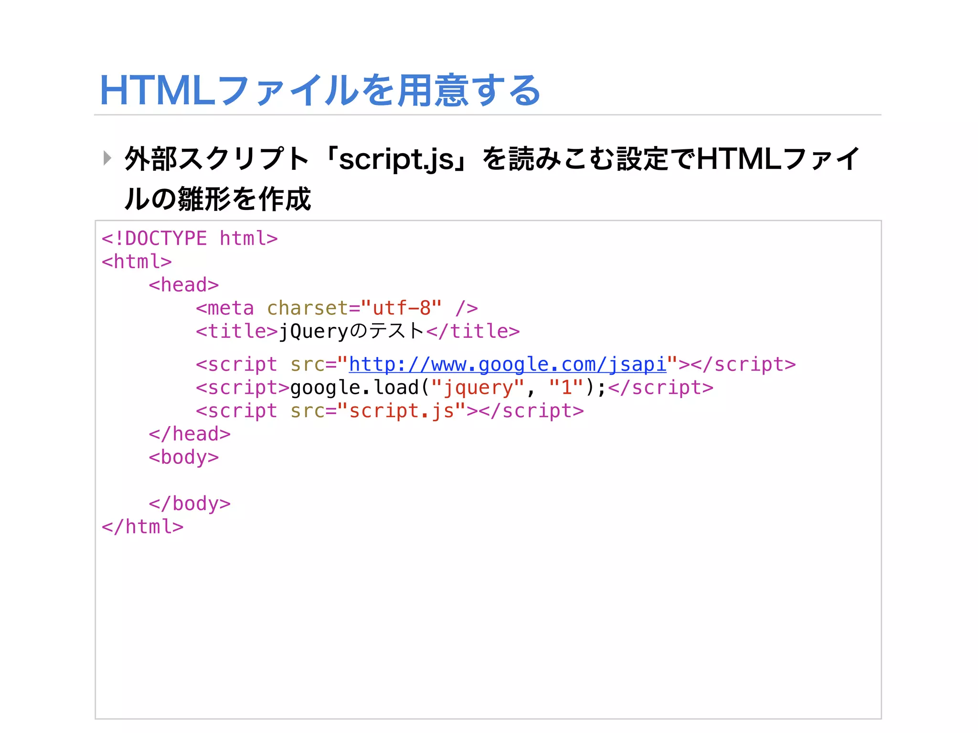Click the closing </html> tag
This screenshot has width=978, height=733.
pyautogui.click(x=142, y=527)
